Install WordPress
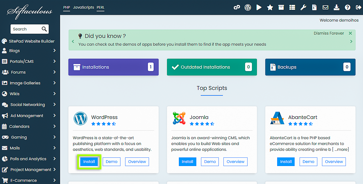Image resolution: width=363 pixels, height=184 pixels. [89, 162]
